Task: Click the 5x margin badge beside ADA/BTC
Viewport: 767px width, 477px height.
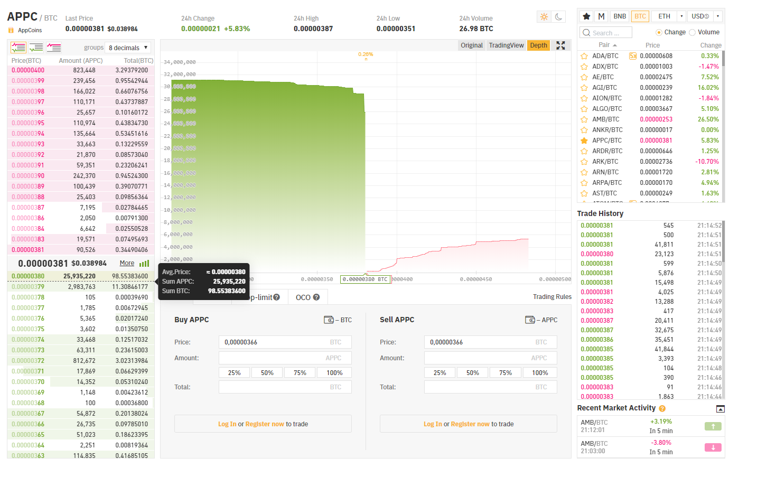Action: (633, 56)
